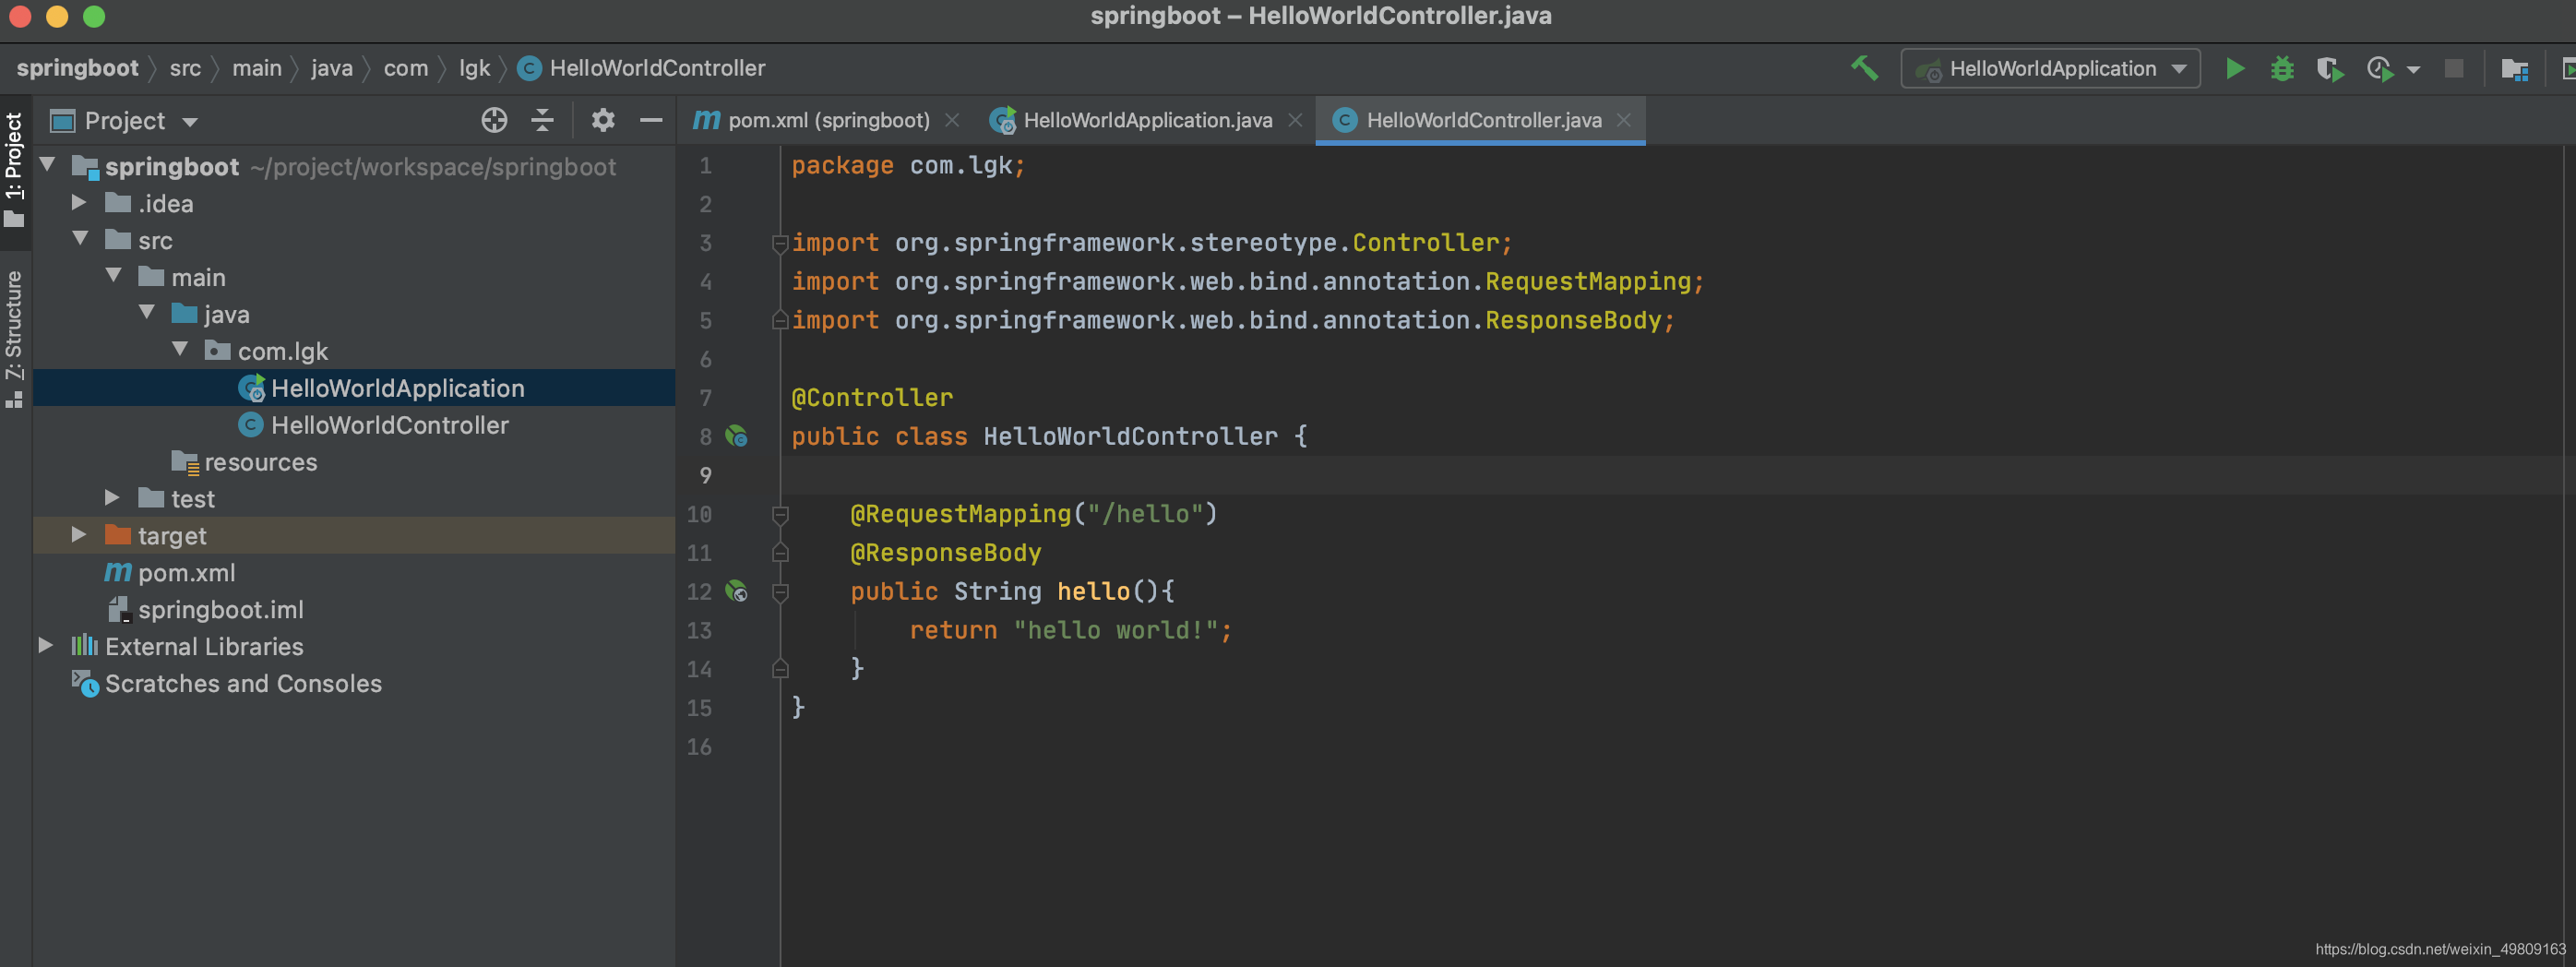Click the main breadcrumb
This screenshot has height=967, width=2576.
point(257,68)
